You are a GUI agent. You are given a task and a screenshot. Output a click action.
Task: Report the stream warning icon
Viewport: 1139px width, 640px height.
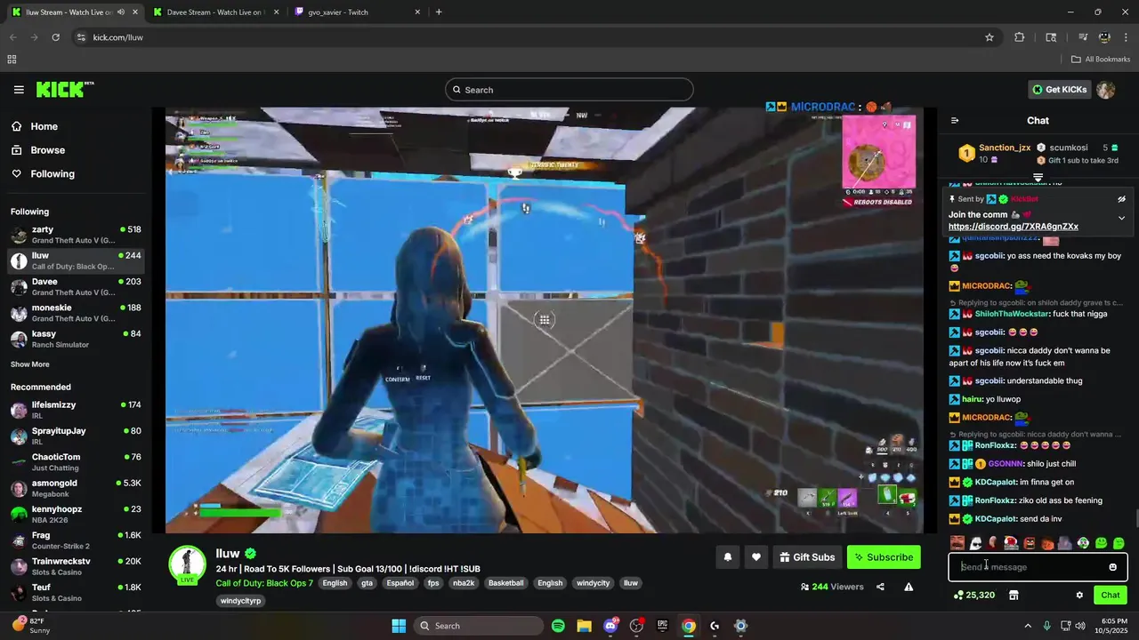pyautogui.click(x=909, y=587)
